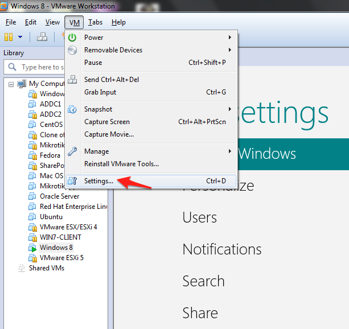
Task: Click the Fedora virtual machine icon
Action: click(32, 155)
